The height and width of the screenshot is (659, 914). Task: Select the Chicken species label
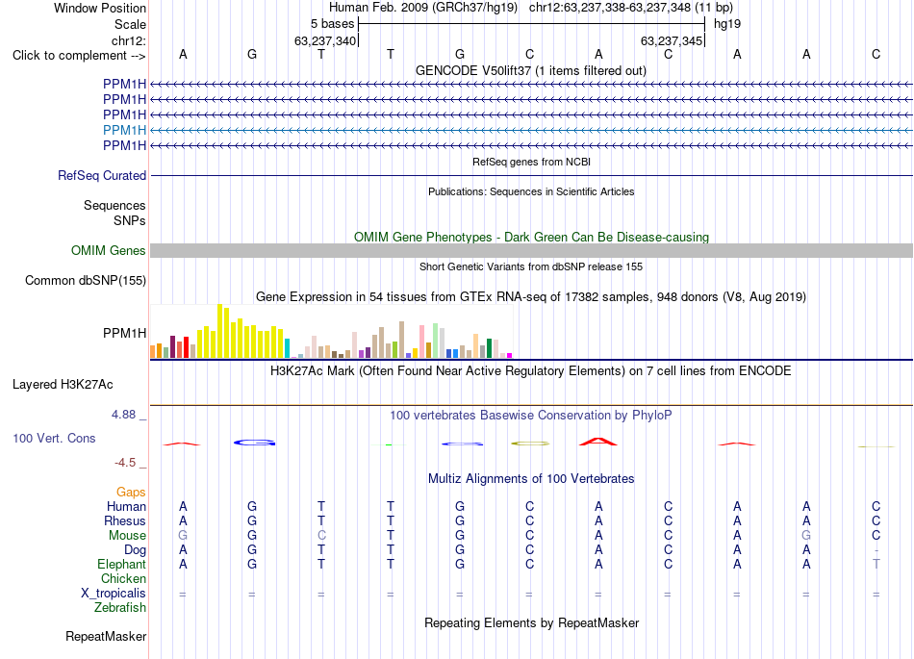point(123,578)
